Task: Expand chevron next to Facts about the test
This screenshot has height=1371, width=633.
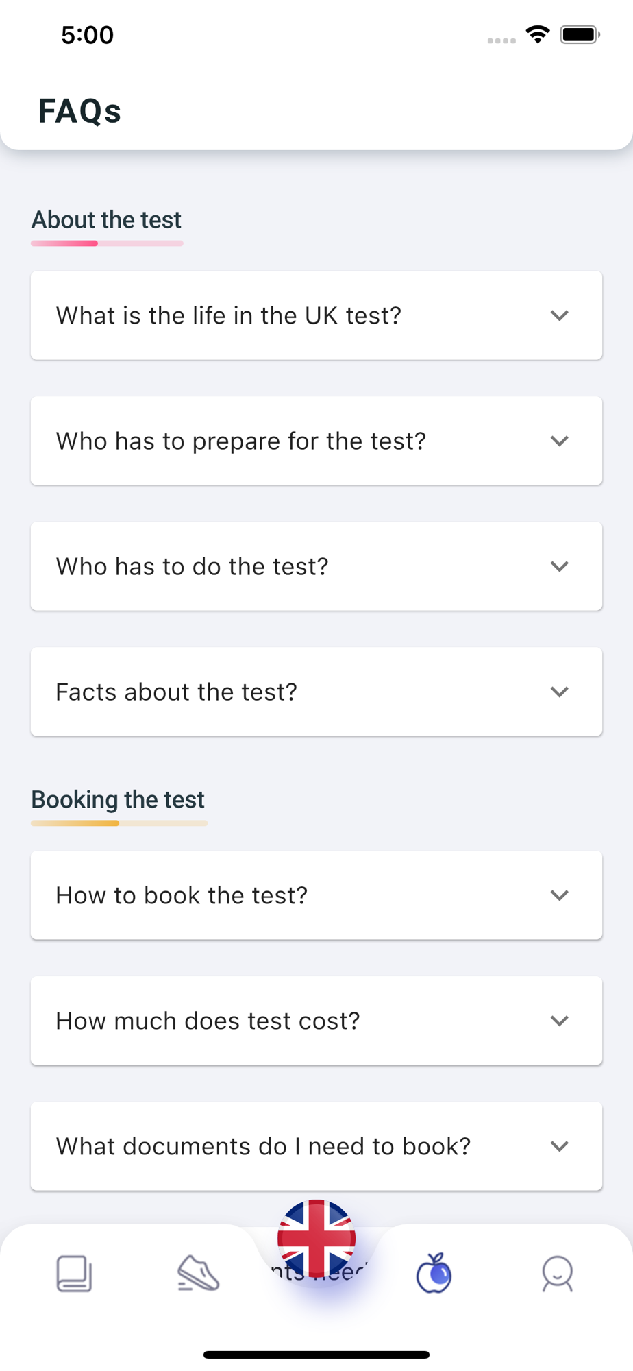Action: 560,692
